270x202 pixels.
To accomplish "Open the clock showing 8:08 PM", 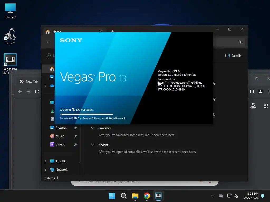I will [x=250, y=196].
